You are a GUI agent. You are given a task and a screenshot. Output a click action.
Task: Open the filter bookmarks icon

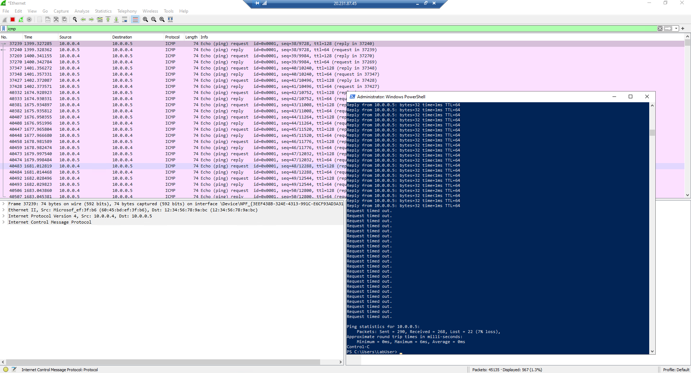(x=4, y=28)
